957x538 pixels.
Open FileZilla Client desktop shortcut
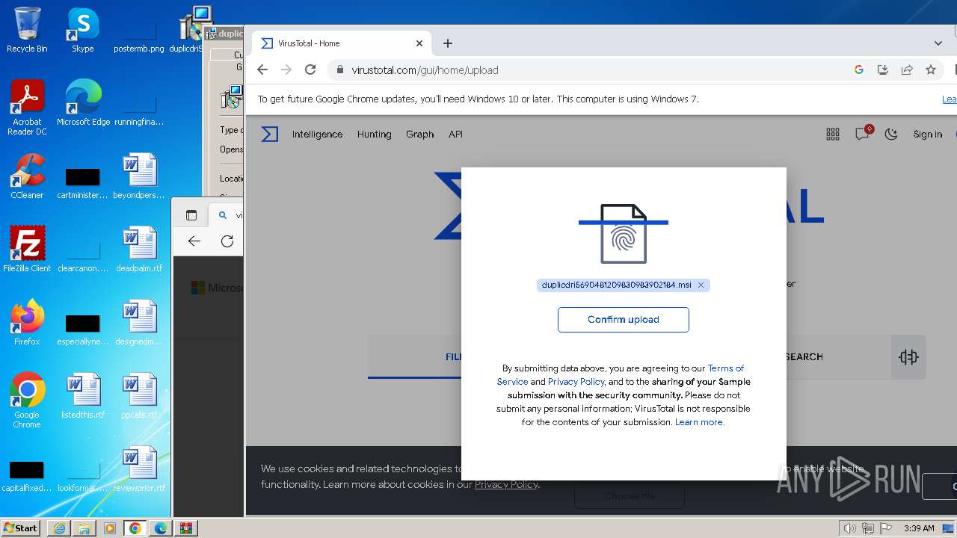[27, 249]
